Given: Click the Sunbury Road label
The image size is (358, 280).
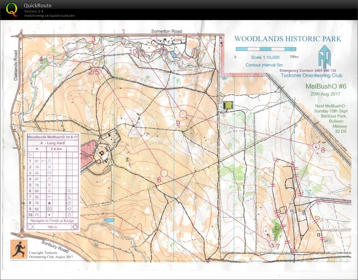Looking at the screenshot, I should tap(55, 246).
